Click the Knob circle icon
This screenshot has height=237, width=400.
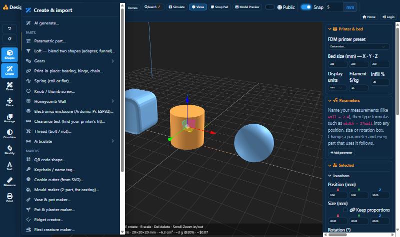point(28,91)
